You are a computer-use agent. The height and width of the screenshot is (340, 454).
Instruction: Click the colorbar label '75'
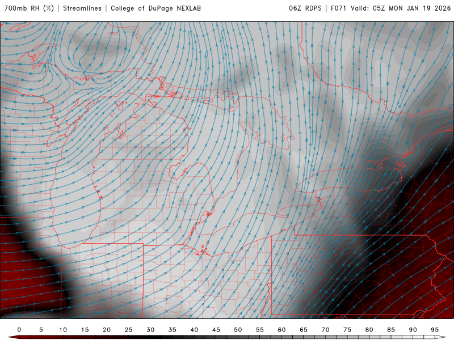[x=347, y=330]
